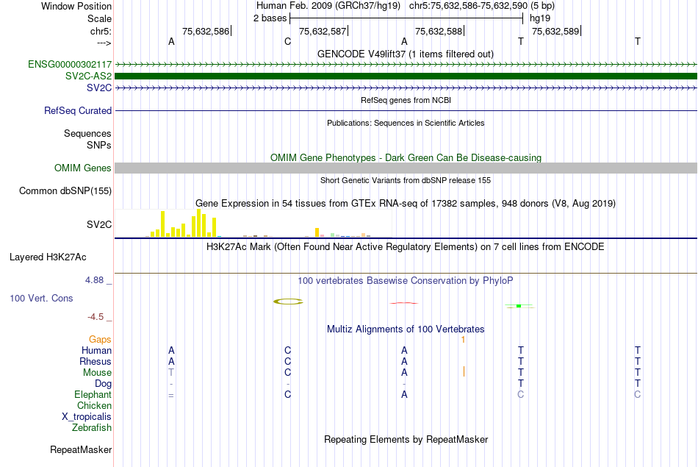Click position label 75,632,589
The image size is (698, 467).
point(555,31)
